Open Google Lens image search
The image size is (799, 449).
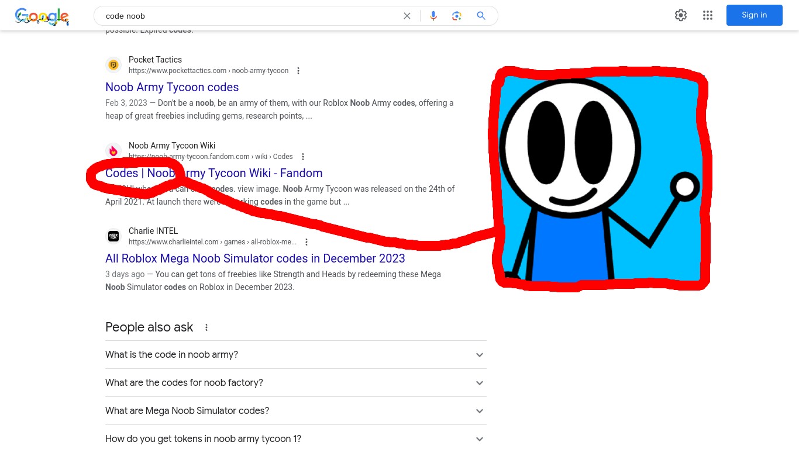[x=457, y=16]
